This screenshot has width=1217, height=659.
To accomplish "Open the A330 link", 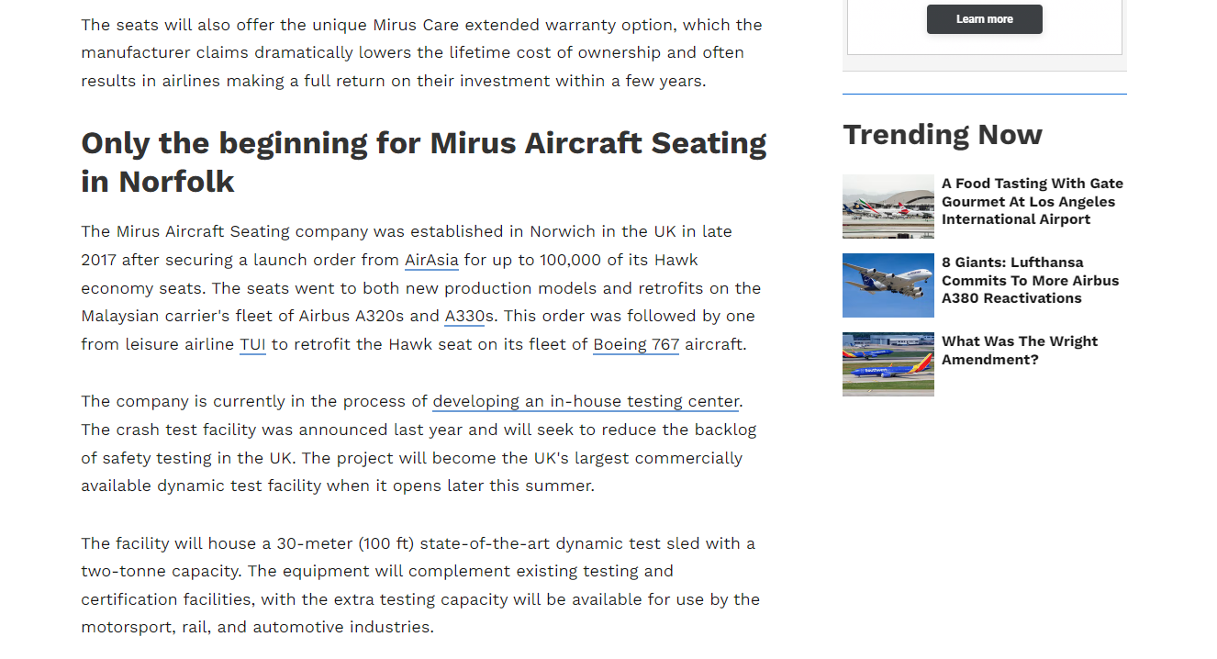I will (x=464, y=317).
